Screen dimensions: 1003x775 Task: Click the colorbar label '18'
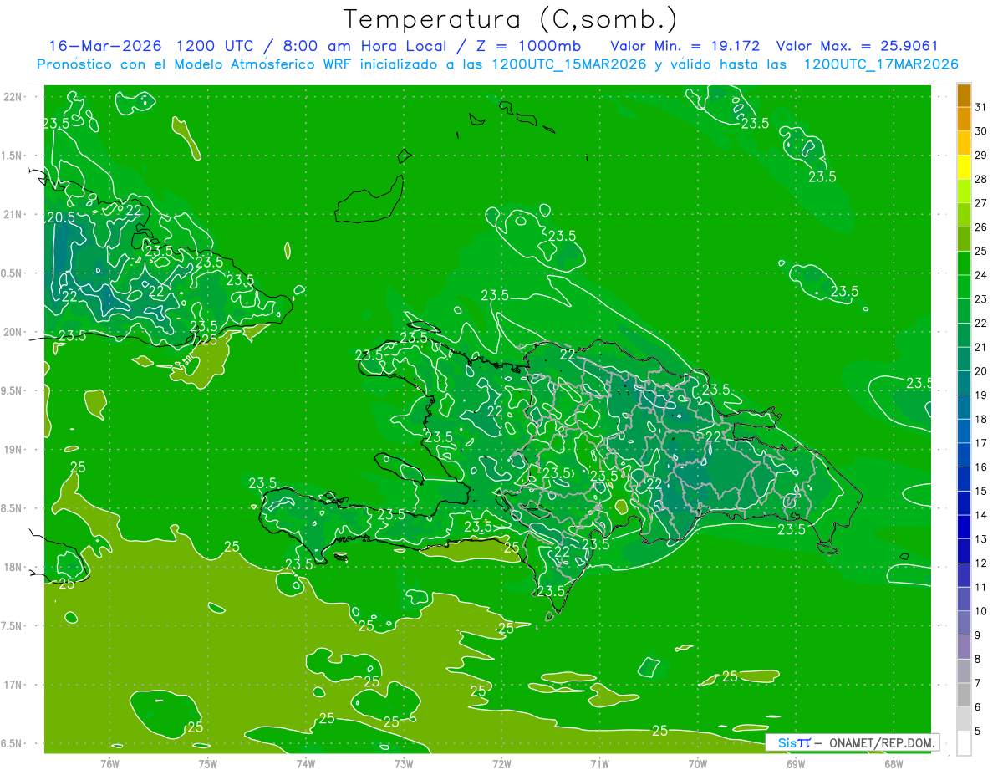tap(981, 419)
